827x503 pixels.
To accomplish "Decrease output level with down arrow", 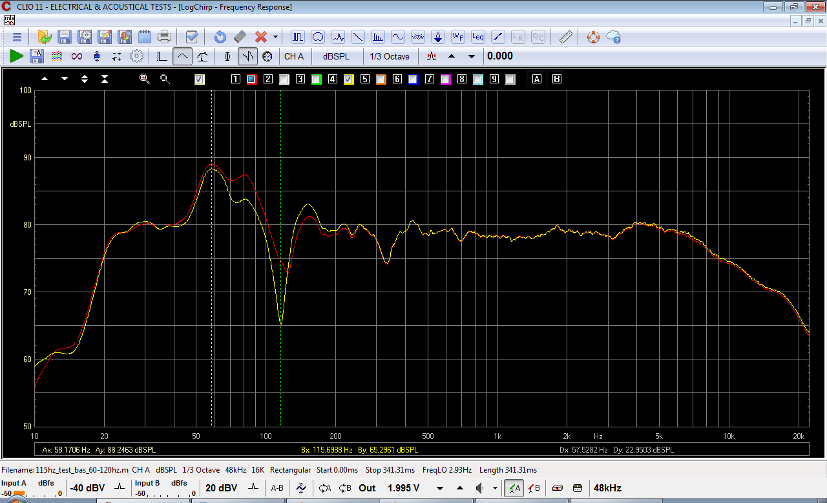I will click(x=440, y=488).
